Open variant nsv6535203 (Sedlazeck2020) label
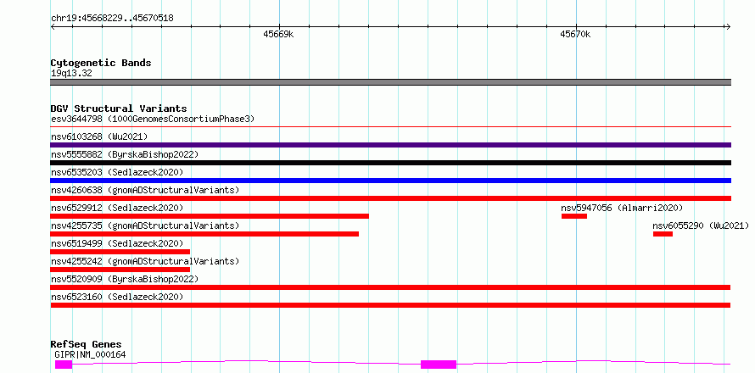The height and width of the screenshot is (373, 755). [x=117, y=172]
